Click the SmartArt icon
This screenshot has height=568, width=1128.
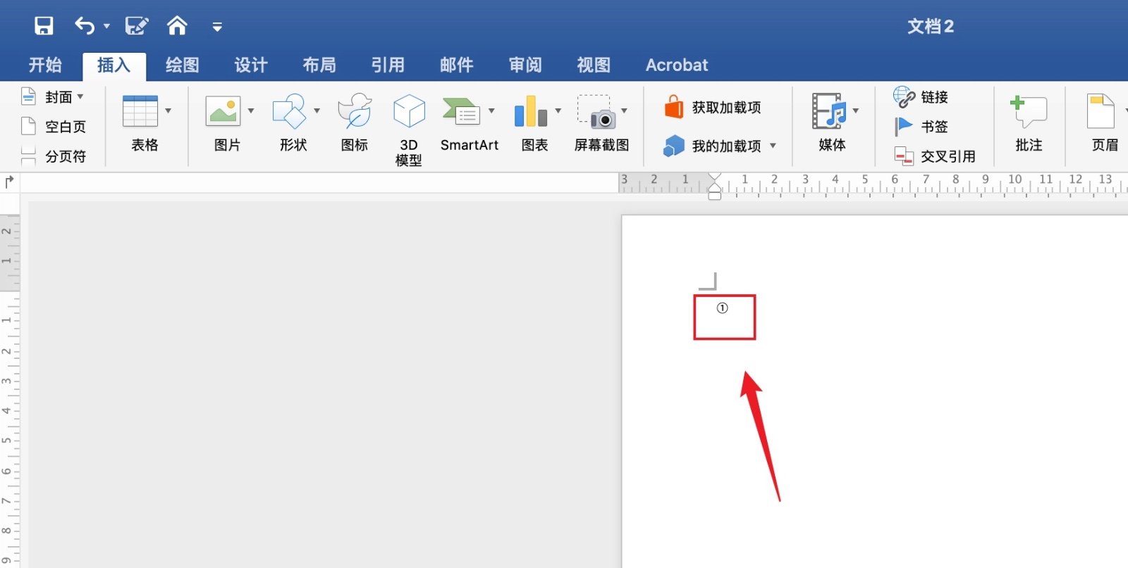click(461, 111)
